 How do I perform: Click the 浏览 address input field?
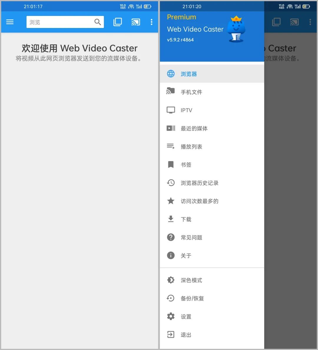(65, 22)
